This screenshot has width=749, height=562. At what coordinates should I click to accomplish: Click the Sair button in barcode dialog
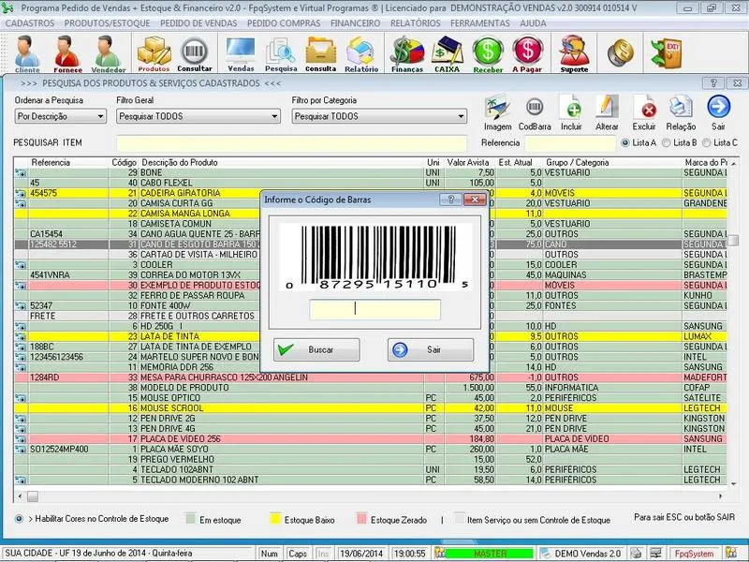pos(430,349)
